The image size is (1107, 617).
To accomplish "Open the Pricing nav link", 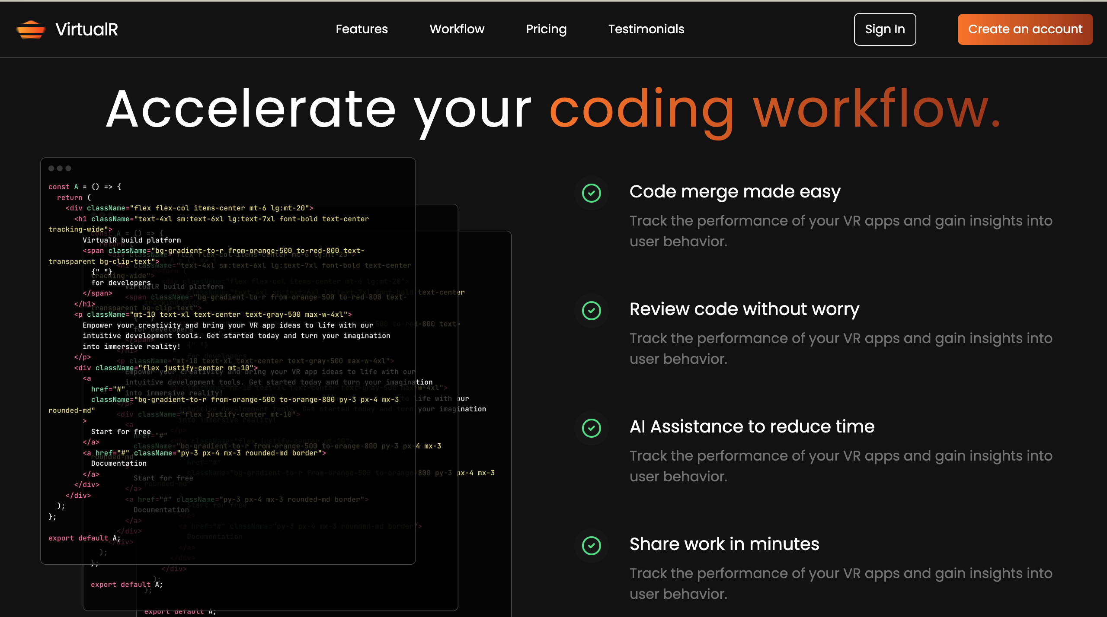I will click(x=546, y=29).
